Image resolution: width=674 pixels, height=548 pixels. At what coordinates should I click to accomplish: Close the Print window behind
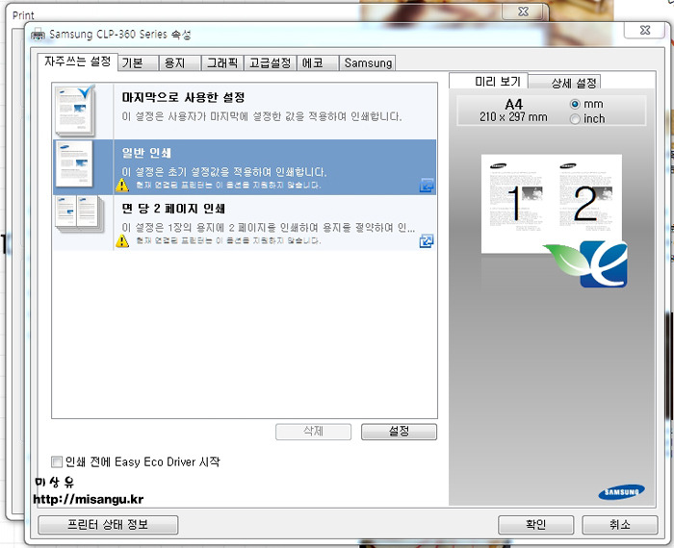[523, 12]
